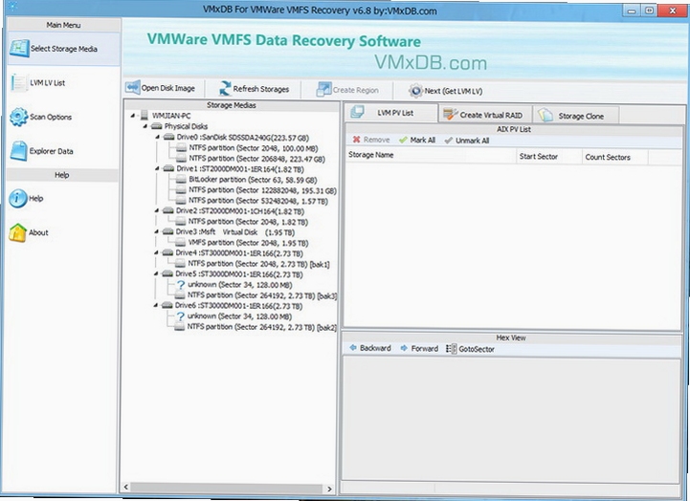The height and width of the screenshot is (501, 690).
Task: Click the Drive0 SanDisk disk icon
Action: pyautogui.click(x=169, y=137)
